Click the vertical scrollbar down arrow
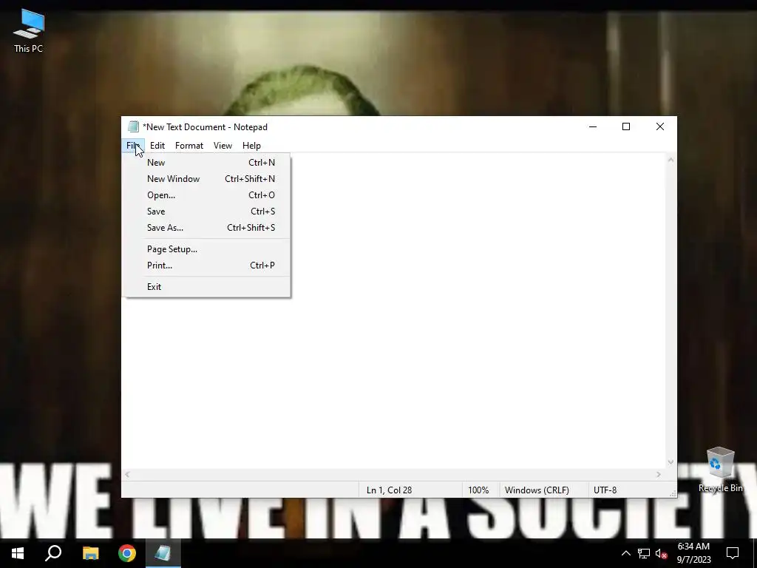757x568 pixels. (671, 463)
